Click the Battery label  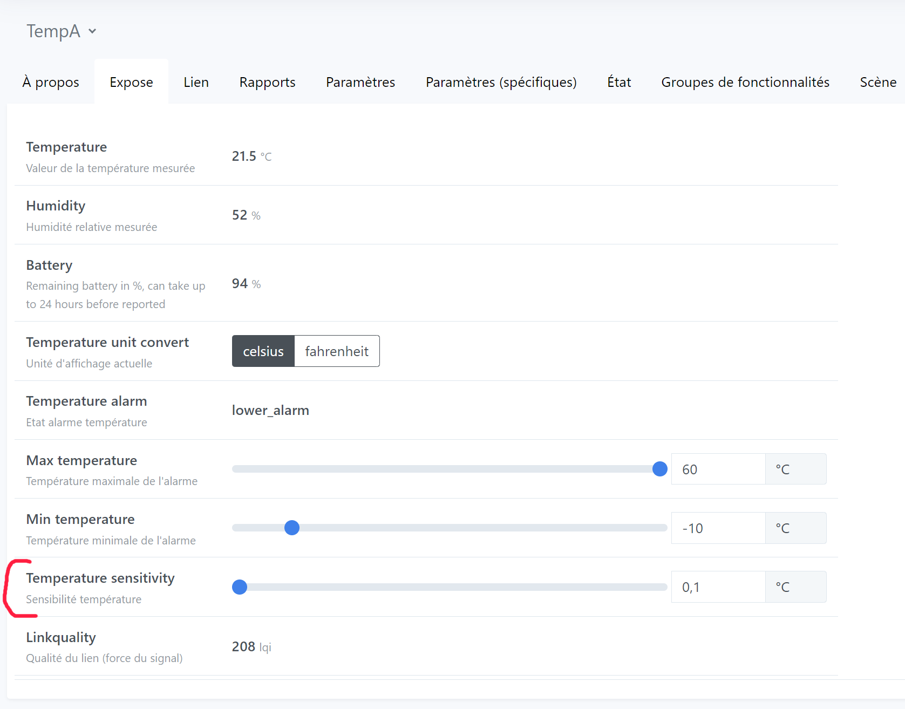pyautogui.click(x=49, y=265)
